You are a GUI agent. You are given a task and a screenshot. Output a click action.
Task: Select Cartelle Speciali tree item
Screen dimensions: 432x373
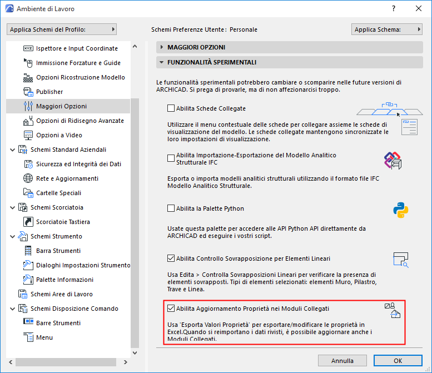59,193
